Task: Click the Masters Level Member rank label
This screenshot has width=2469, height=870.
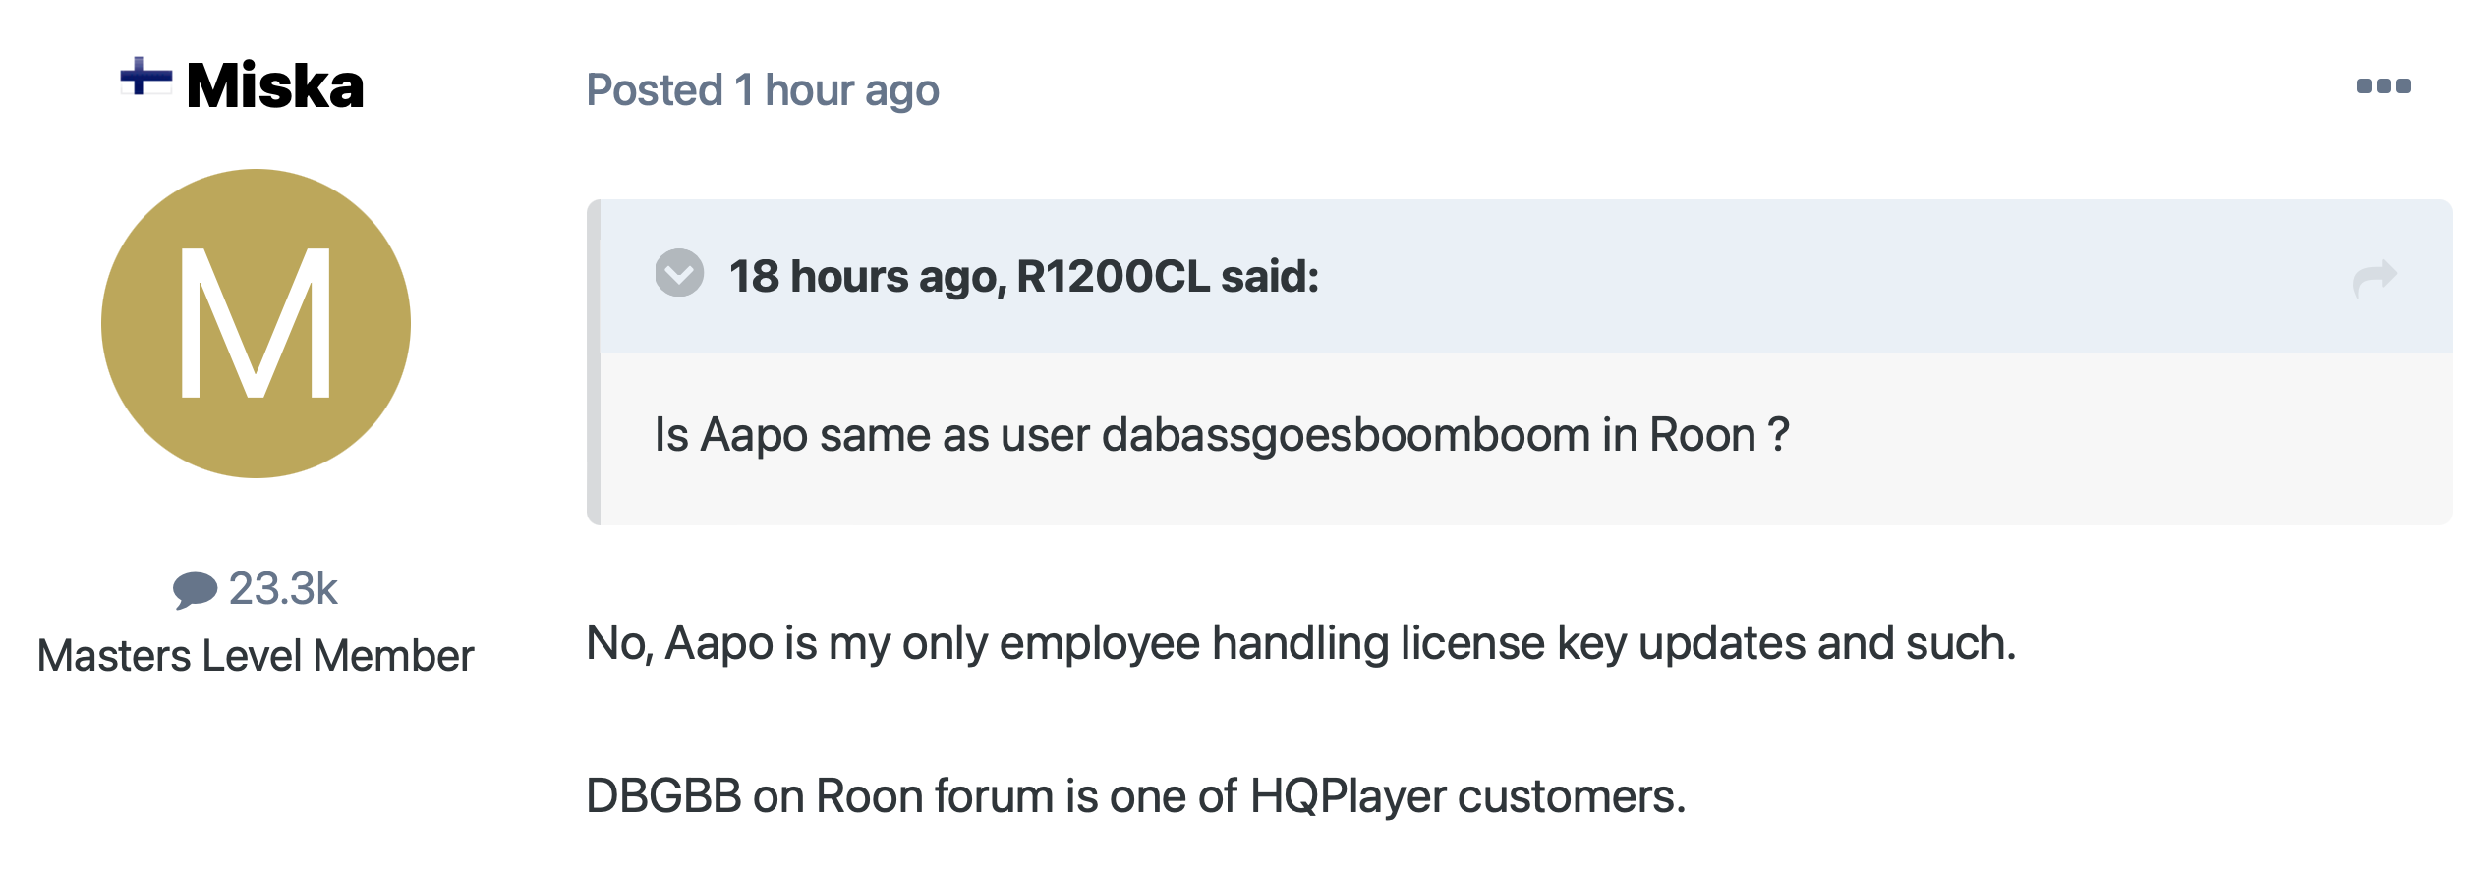Action: (x=256, y=656)
